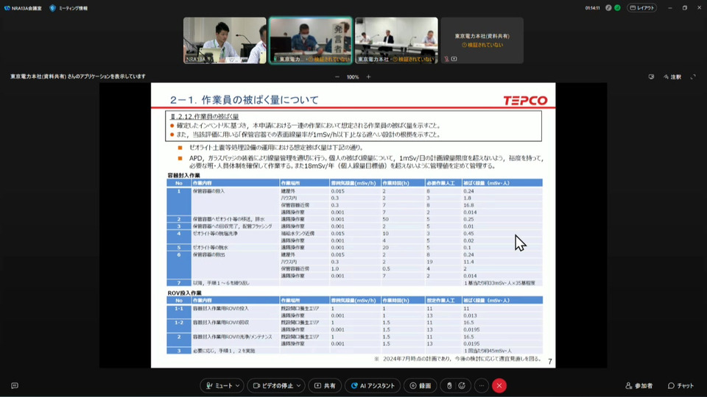Image resolution: width=707 pixels, height=397 pixels.
Task: Click the TEPCO logo on the slide
Action: coord(525,101)
